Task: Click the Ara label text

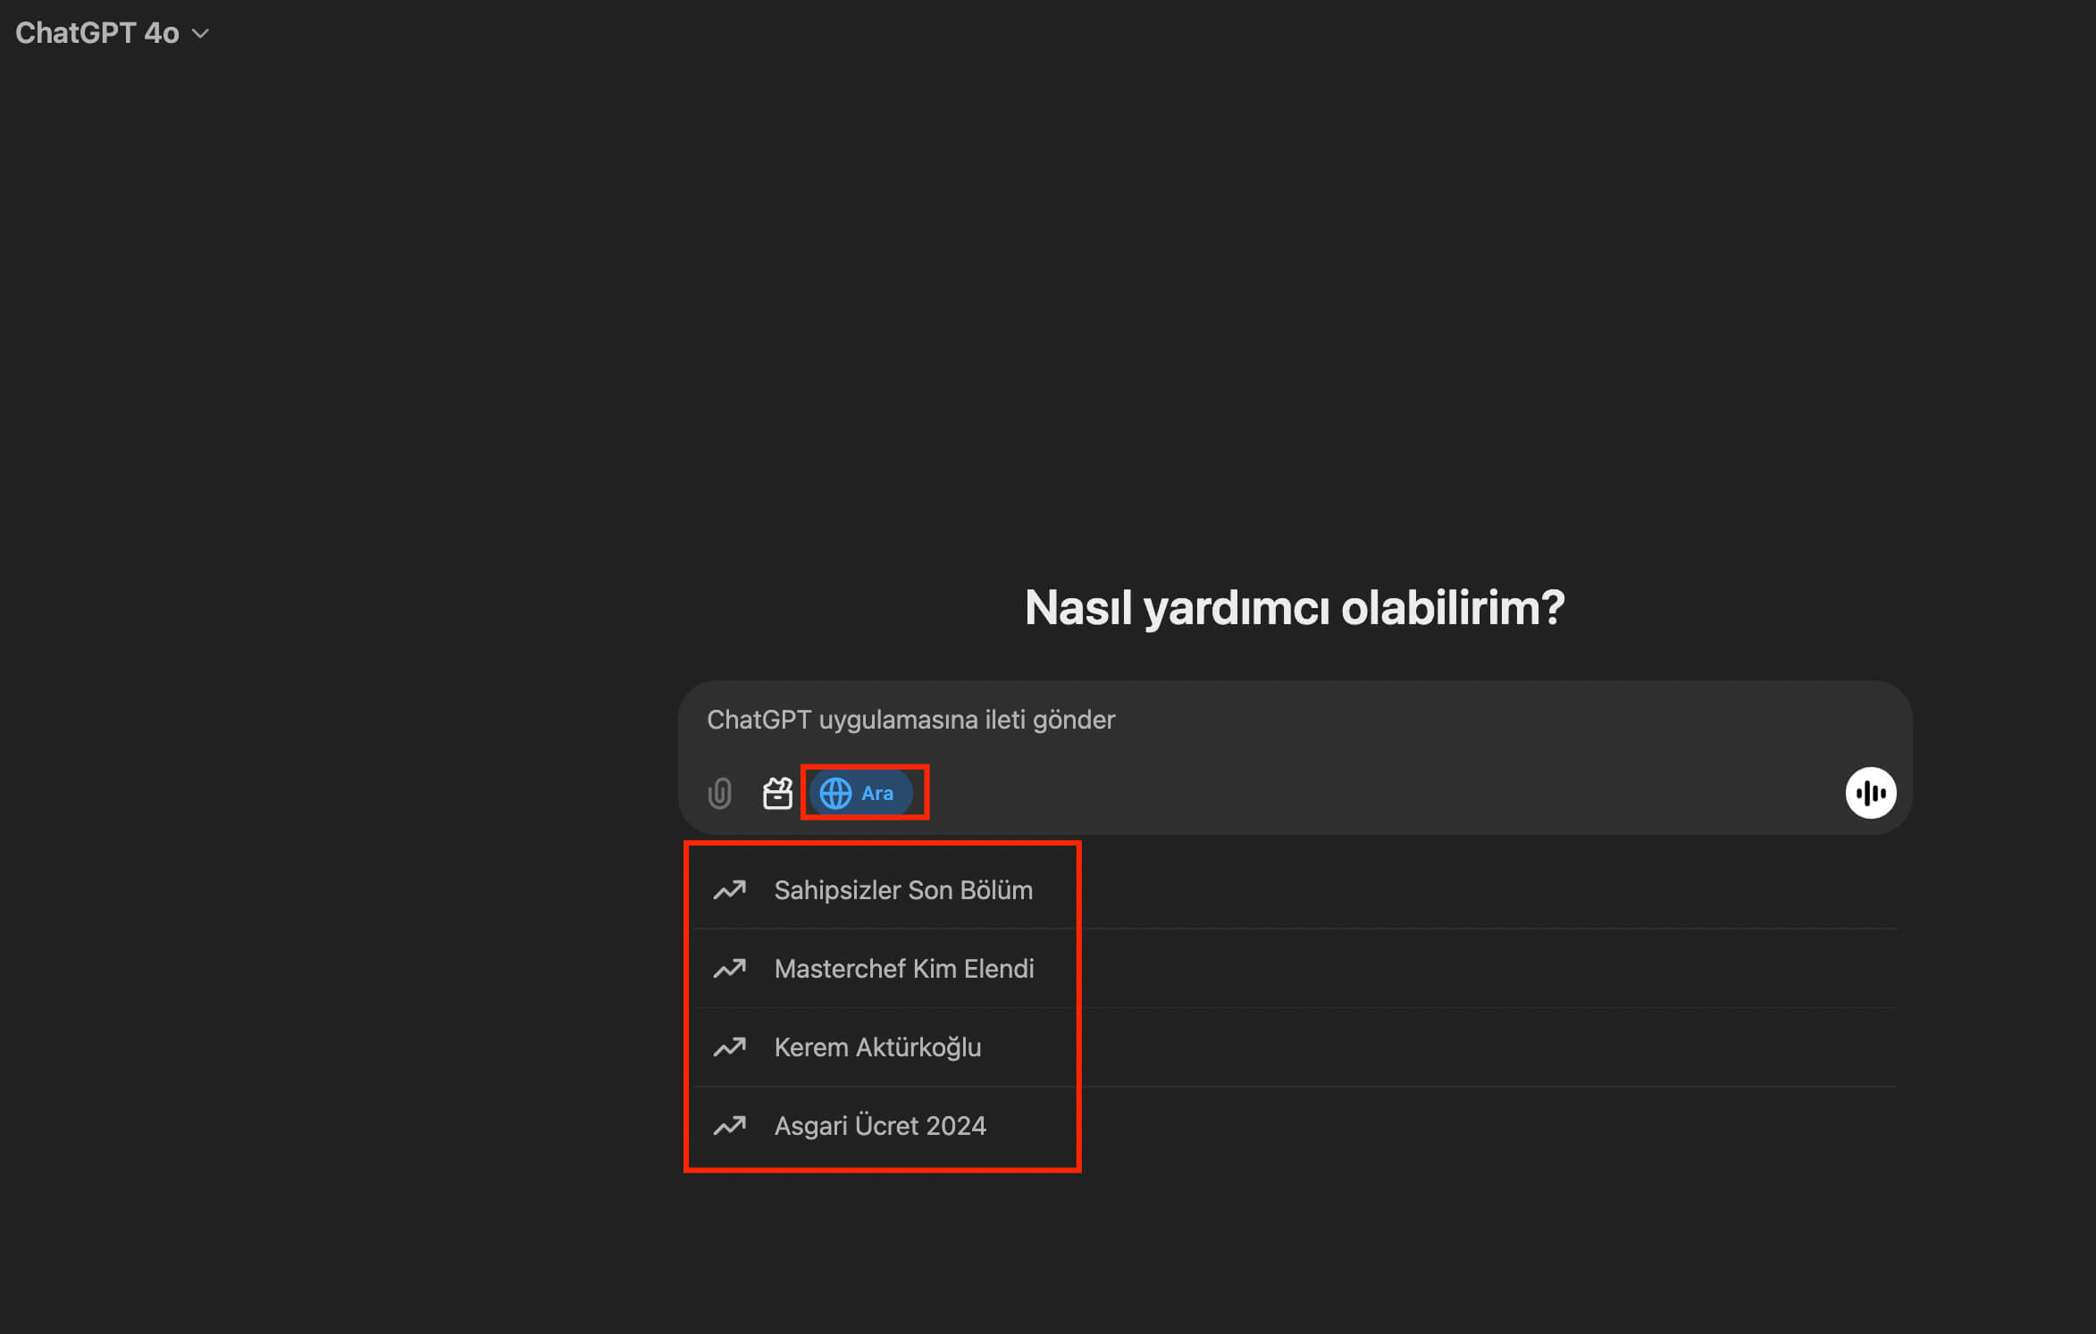Action: point(877,793)
